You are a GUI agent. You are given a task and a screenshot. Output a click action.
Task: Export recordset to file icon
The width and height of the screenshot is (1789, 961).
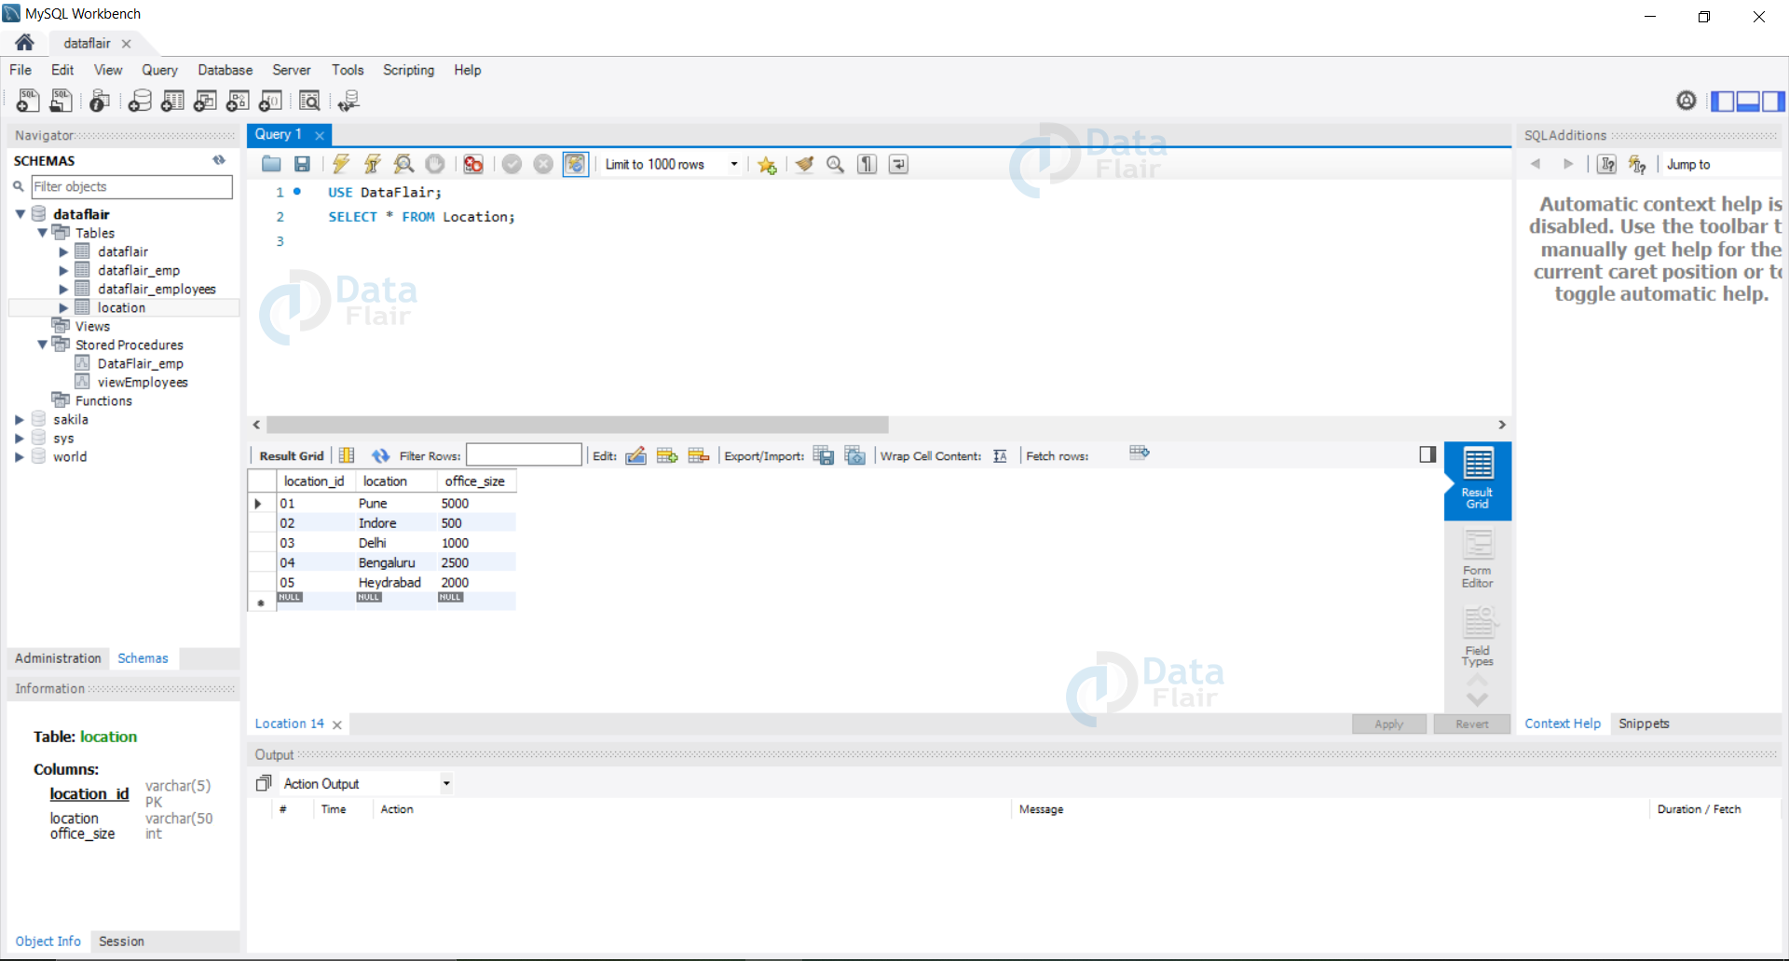pos(824,455)
